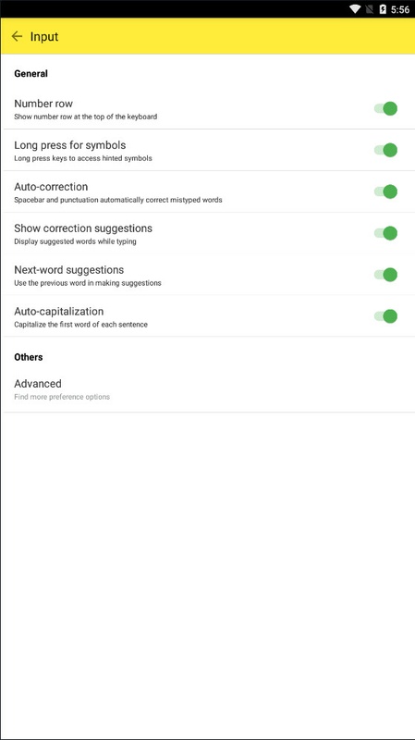Switch off Show correction suggestions toggle
The image size is (415, 740).
pyautogui.click(x=385, y=233)
